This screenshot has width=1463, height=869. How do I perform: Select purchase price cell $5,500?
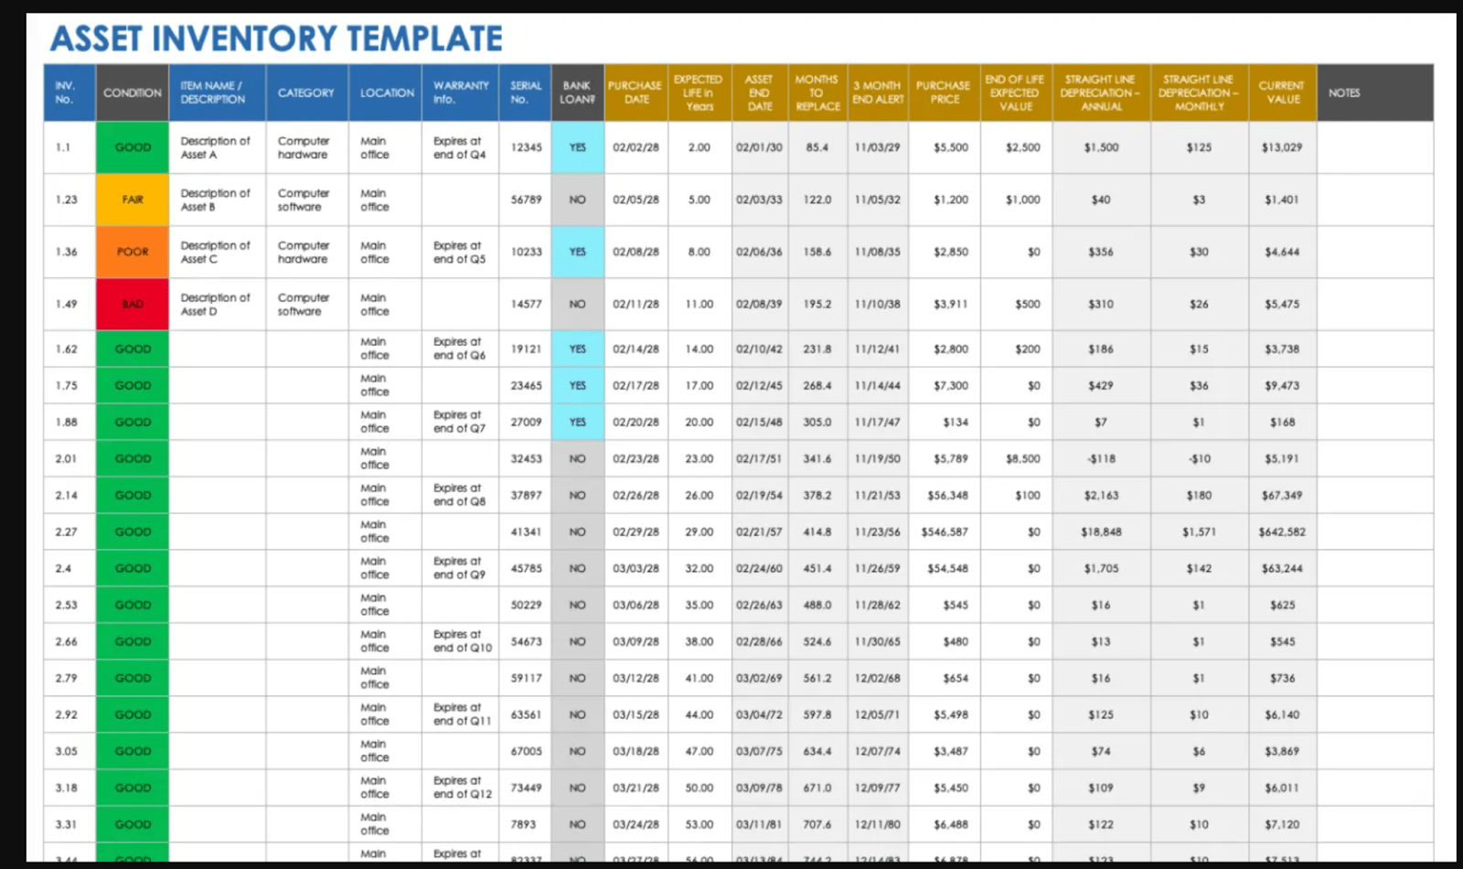[945, 147]
